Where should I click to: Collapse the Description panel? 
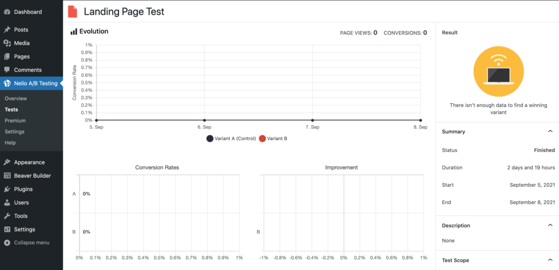550,225
